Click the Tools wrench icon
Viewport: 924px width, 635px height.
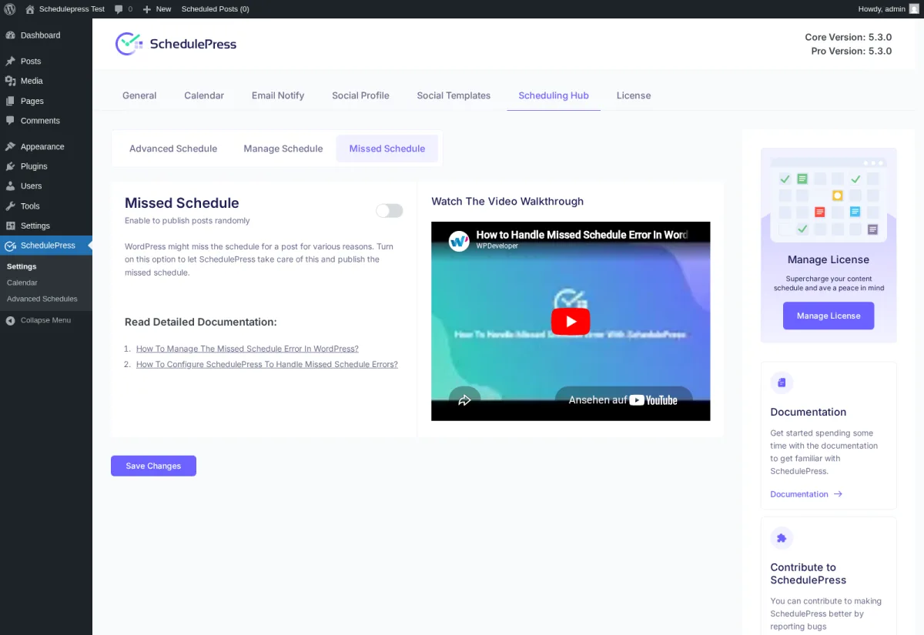[x=10, y=206]
